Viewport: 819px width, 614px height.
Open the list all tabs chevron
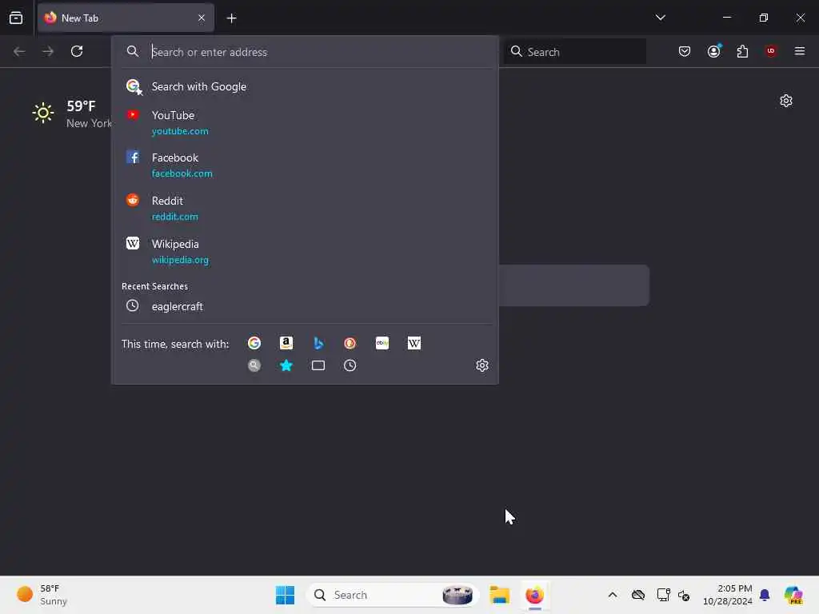pyautogui.click(x=660, y=18)
